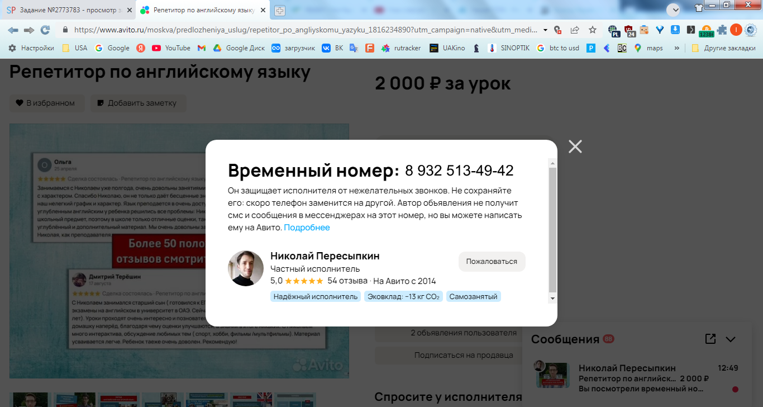Click the popup scrollbar up arrow

553,163
